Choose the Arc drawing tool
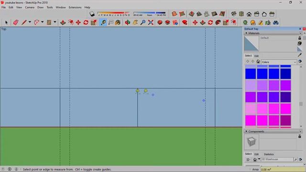 [x=36, y=22]
